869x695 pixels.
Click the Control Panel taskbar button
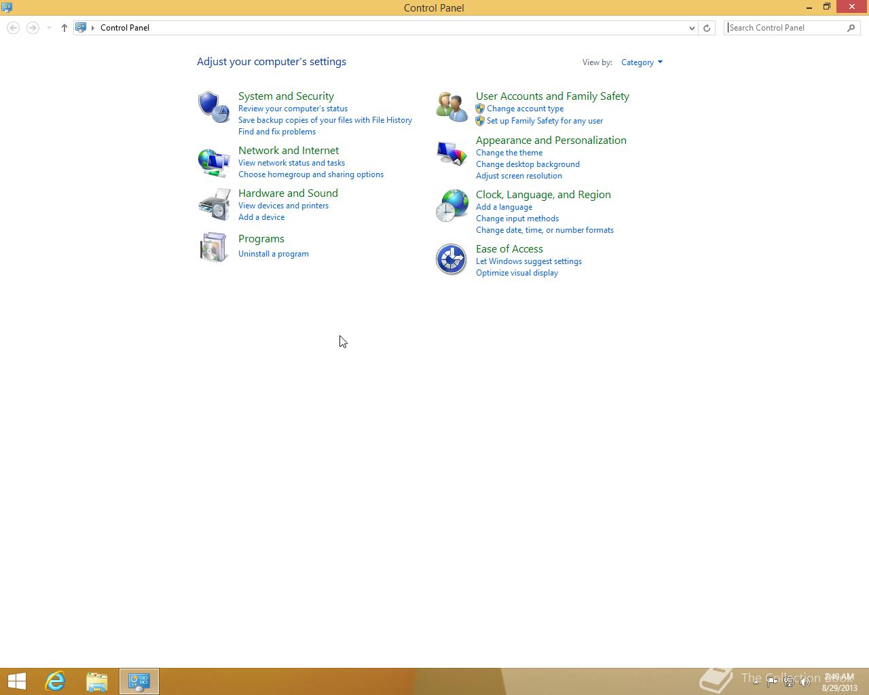click(x=139, y=681)
